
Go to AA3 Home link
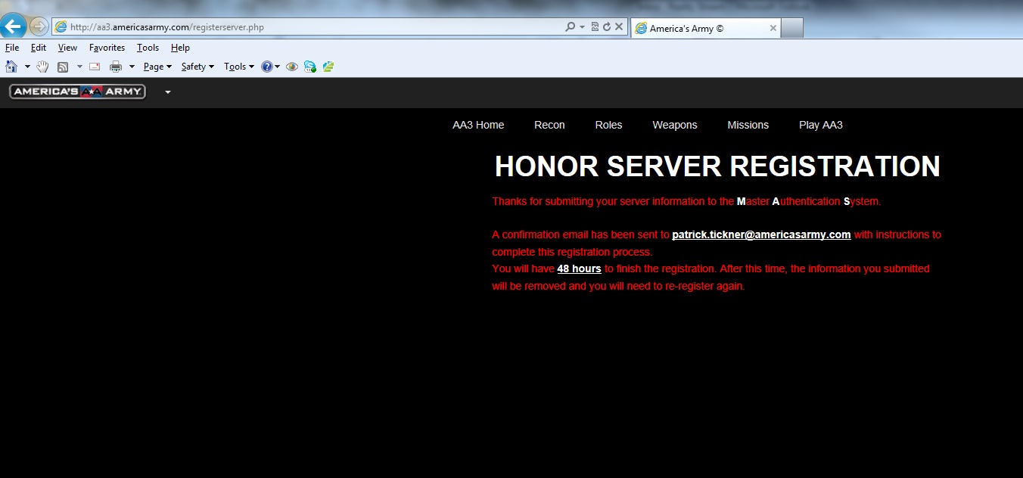click(x=478, y=125)
